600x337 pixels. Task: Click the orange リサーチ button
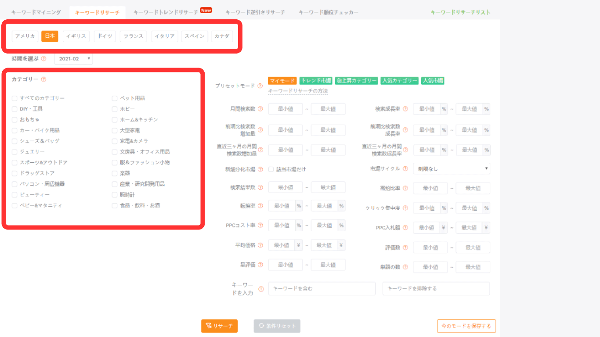(220, 326)
